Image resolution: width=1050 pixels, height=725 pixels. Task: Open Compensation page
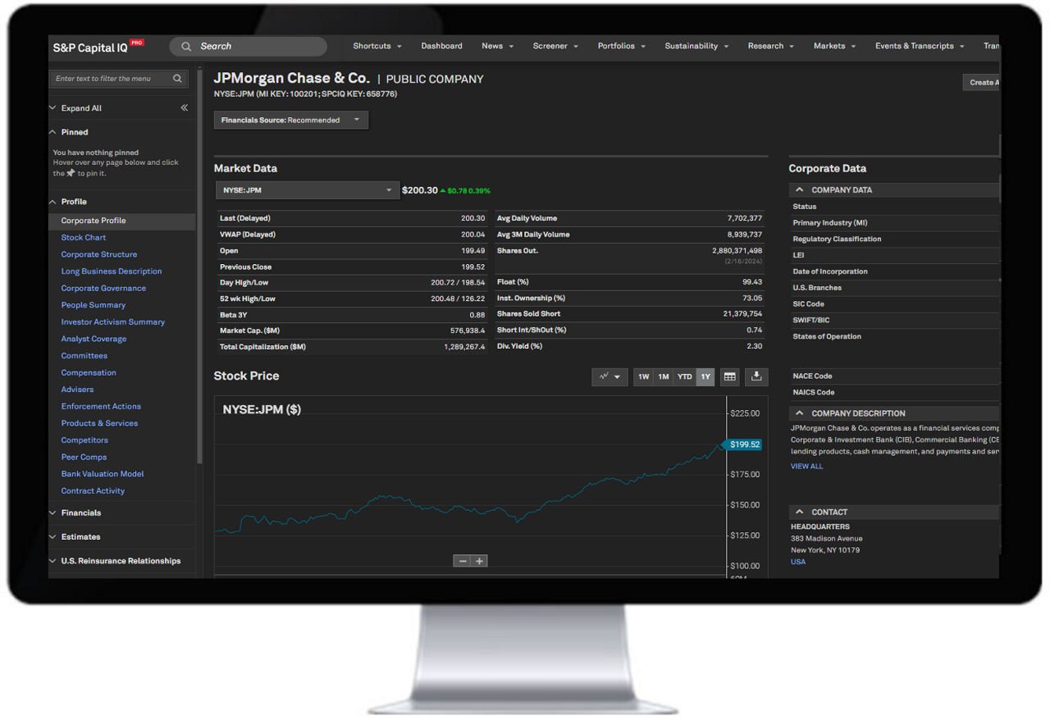(x=89, y=373)
